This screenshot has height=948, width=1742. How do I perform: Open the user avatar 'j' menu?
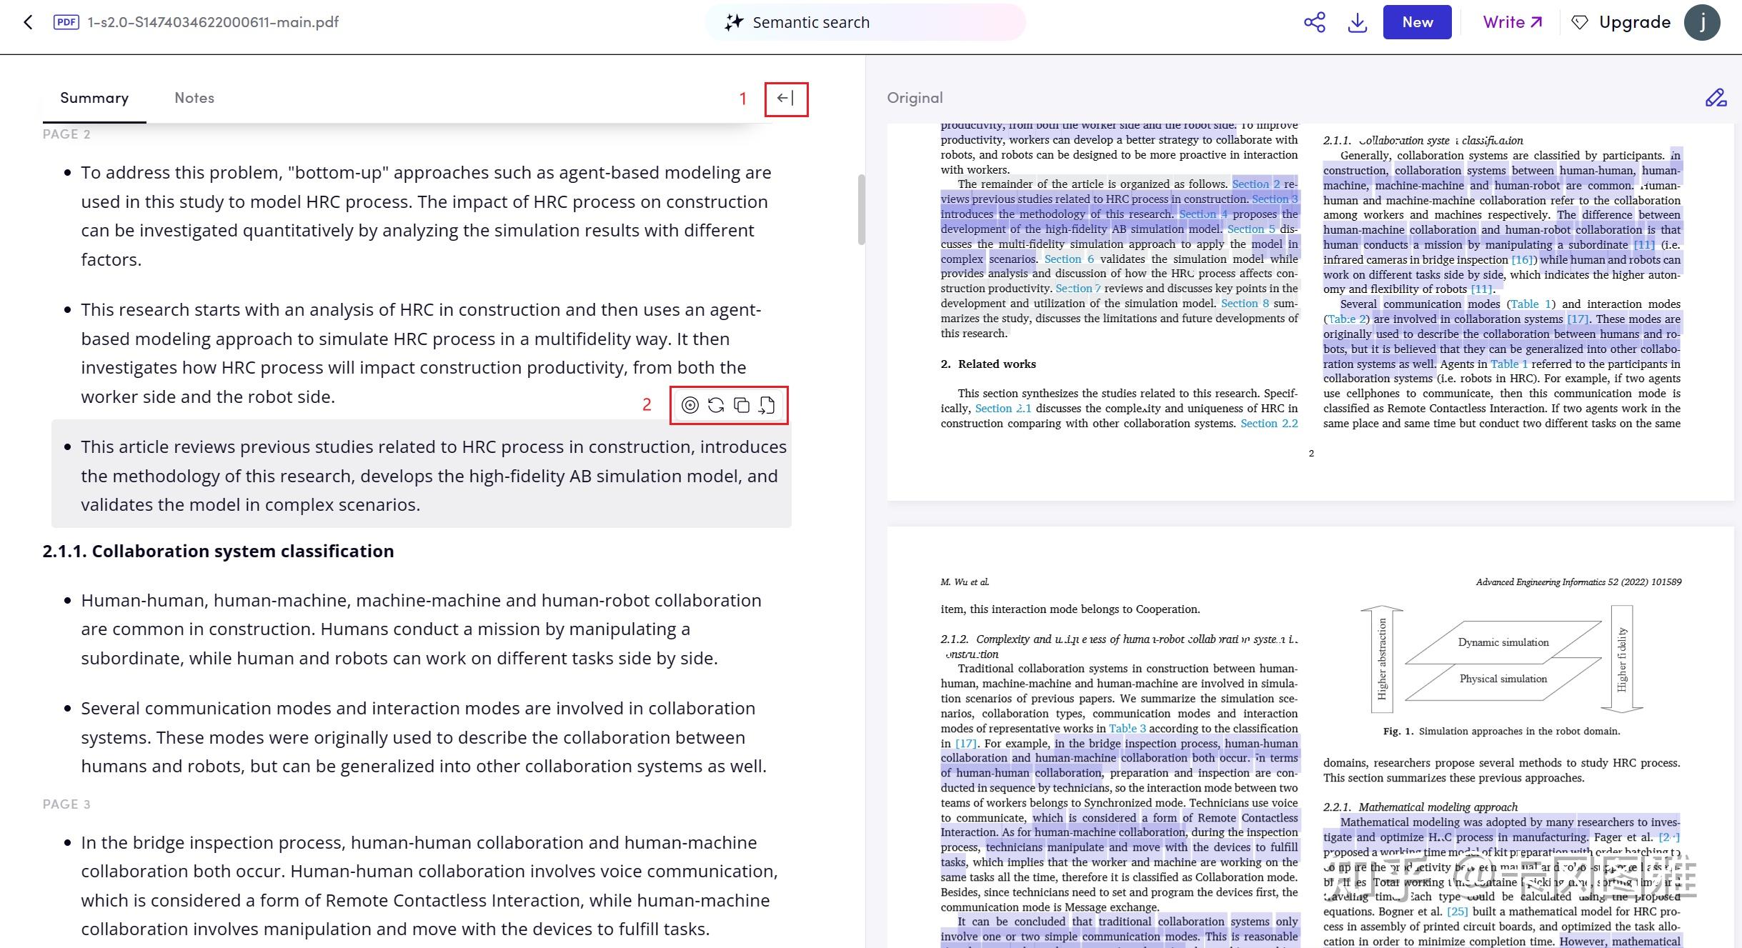(x=1702, y=22)
